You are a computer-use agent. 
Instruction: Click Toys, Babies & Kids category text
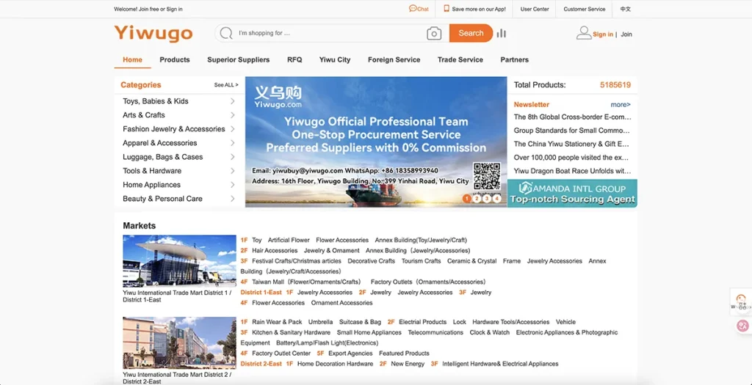(x=156, y=101)
